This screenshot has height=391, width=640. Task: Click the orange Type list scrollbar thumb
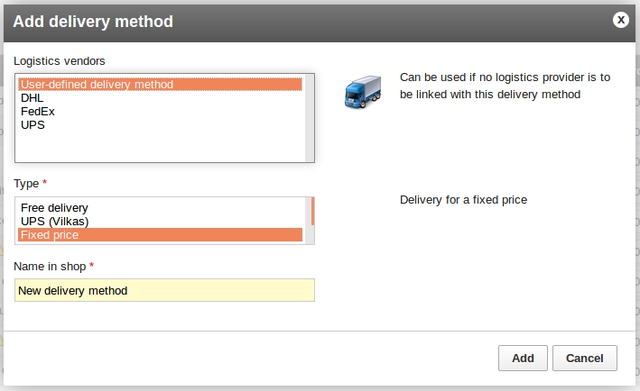[312, 211]
